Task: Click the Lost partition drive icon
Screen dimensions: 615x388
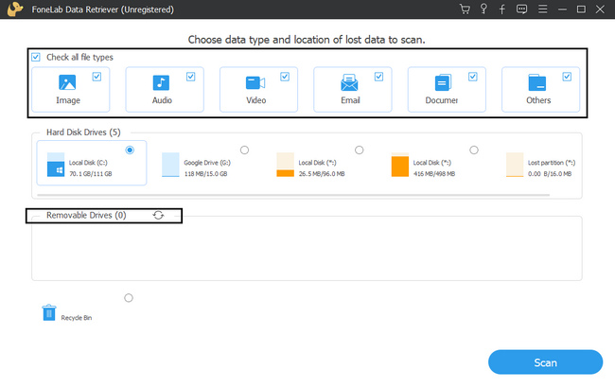Action: [515, 165]
